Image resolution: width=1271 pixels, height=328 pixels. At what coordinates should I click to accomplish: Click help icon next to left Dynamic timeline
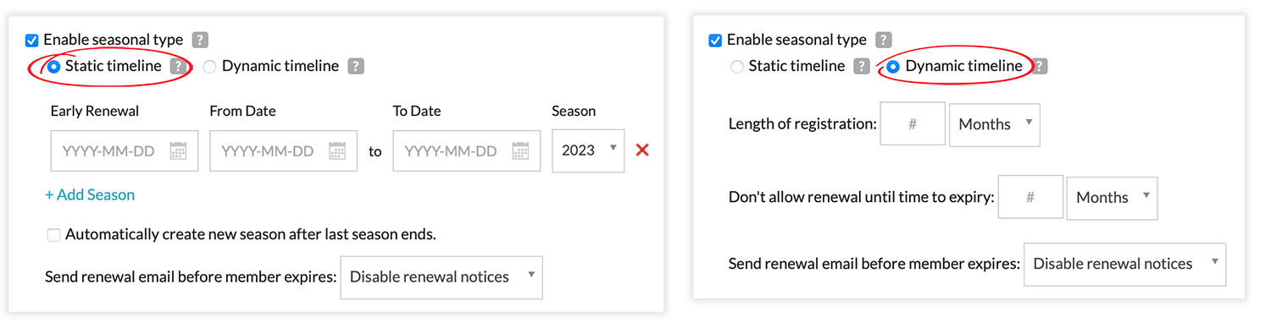point(356,66)
